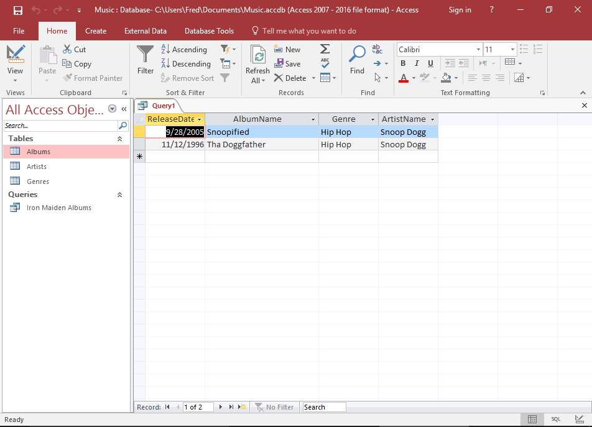This screenshot has width=592, height=427.
Task: Click the Tell me what you want to do box
Action: (304, 31)
